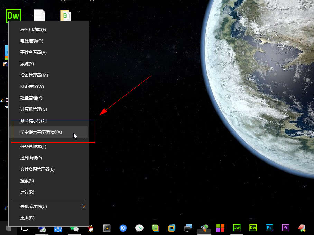Open QQ penguin taskbar icon
Viewport: 314px width, 235px height.
pos(91,228)
